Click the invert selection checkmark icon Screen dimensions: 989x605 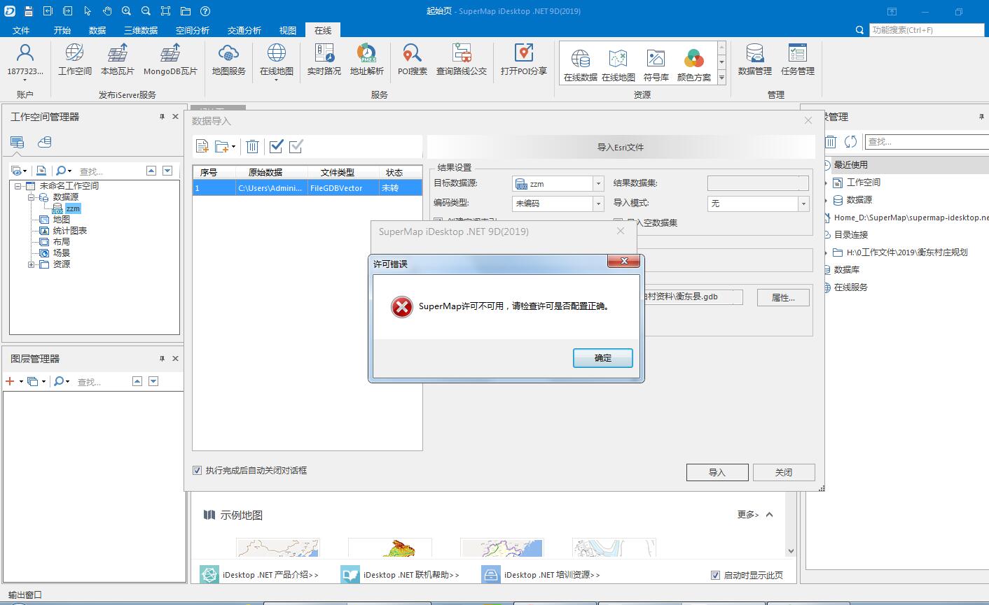(x=296, y=145)
